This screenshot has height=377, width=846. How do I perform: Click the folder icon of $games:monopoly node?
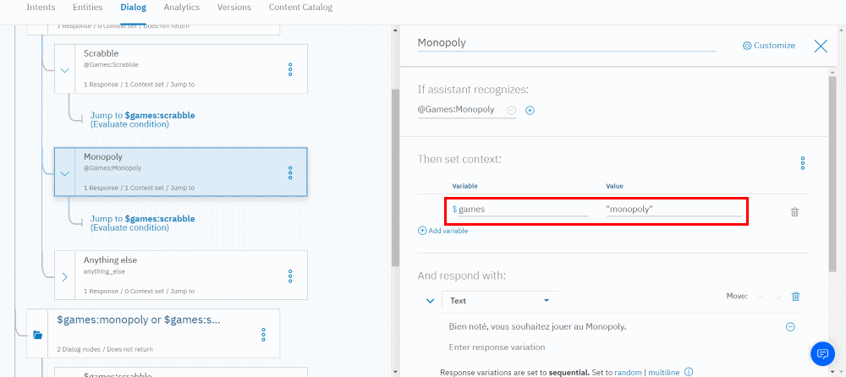[x=37, y=335]
